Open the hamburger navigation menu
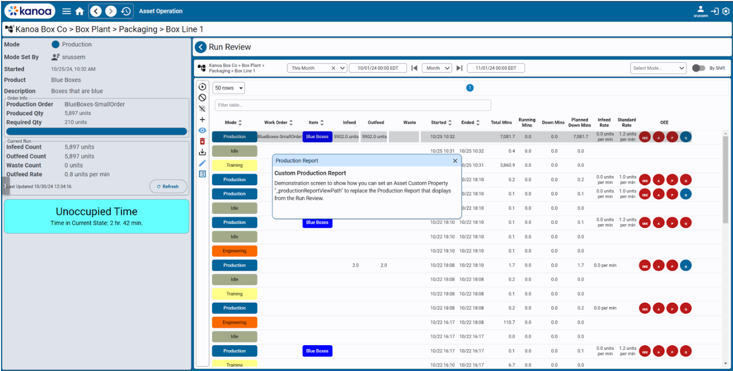This screenshot has width=733, height=371. click(x=66, y=11)
